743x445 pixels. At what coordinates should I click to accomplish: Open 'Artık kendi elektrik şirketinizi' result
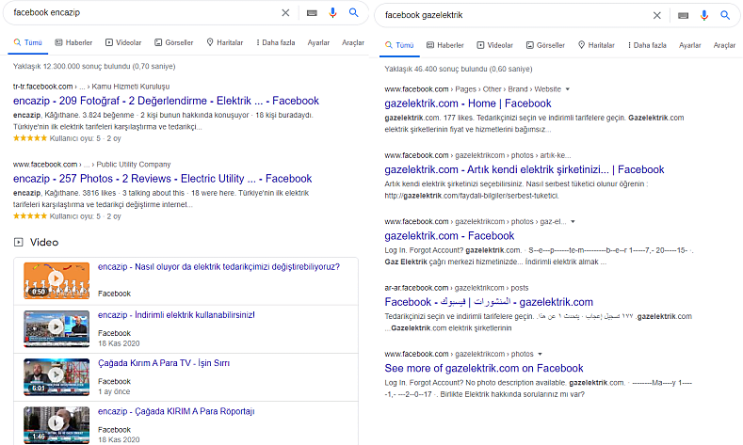coord(525,169)
